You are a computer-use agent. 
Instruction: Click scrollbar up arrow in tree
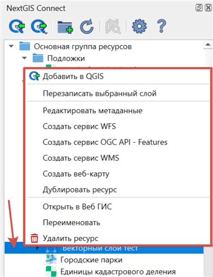pyautogui.click(x=208, y=45)
